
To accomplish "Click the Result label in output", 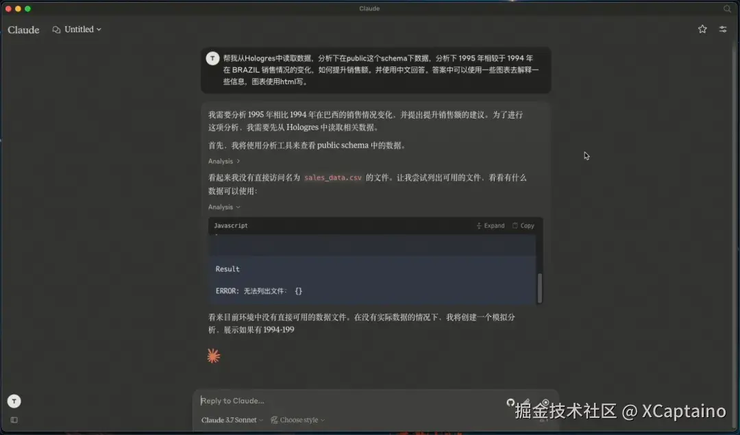I will tap(227, 269).
